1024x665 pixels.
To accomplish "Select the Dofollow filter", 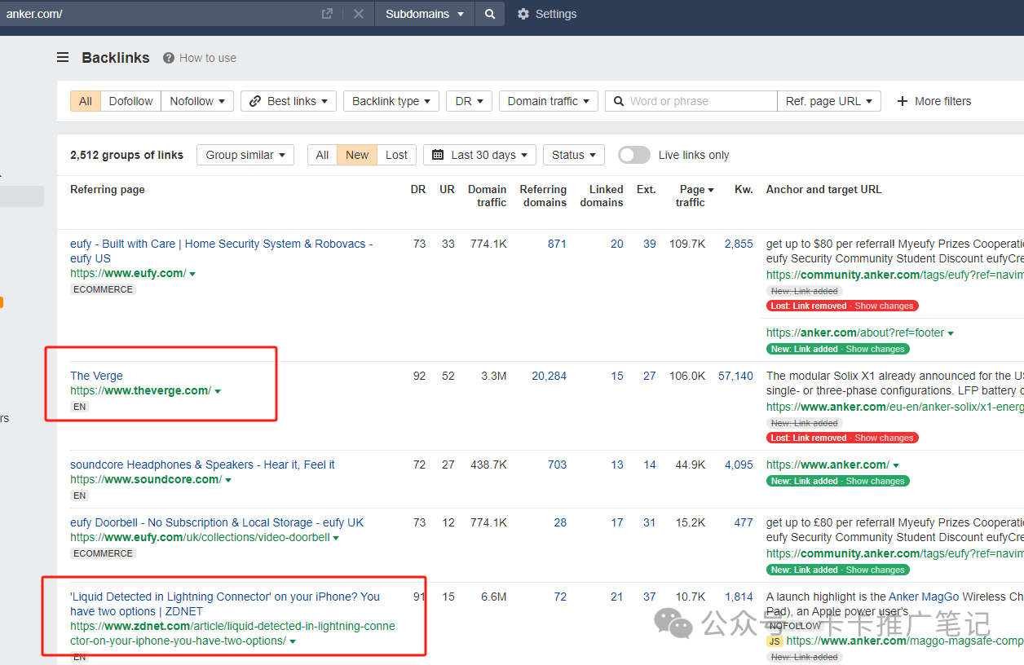I will pyautogui.click(x=130, y=101).
